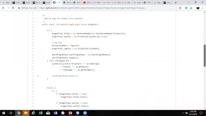Open Excel from the taskbar
The height and width of the screenshot is (116, 206).
[x=41, y=113]
